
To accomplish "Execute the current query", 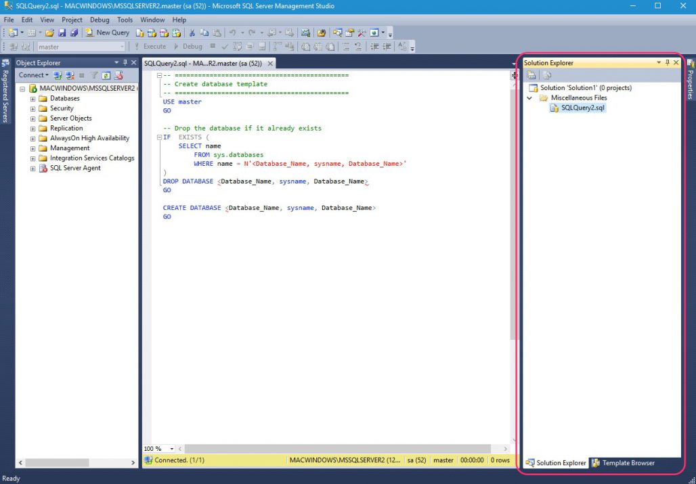I will coord(150,47).
